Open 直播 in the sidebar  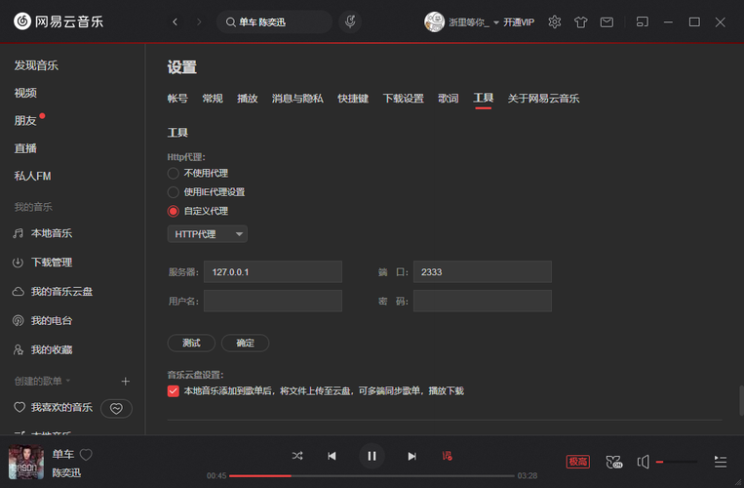[25, 148]
